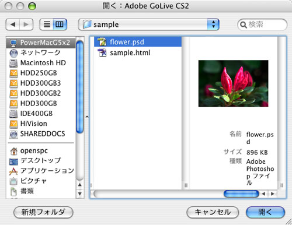Open デスクトップ in the sidebar
292x225 pixels.
pyautogui.click(x=41, y=161)
